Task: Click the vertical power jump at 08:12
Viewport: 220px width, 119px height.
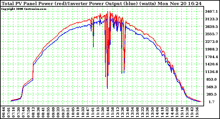Action: click(x=33, y=70)
